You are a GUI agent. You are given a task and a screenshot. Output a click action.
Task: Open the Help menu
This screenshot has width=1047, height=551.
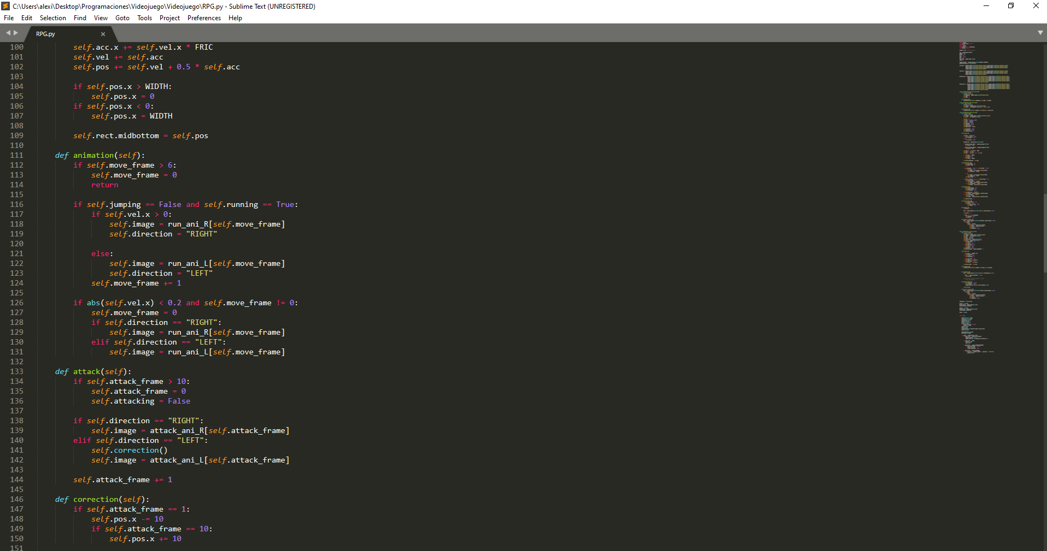point(235,18)
